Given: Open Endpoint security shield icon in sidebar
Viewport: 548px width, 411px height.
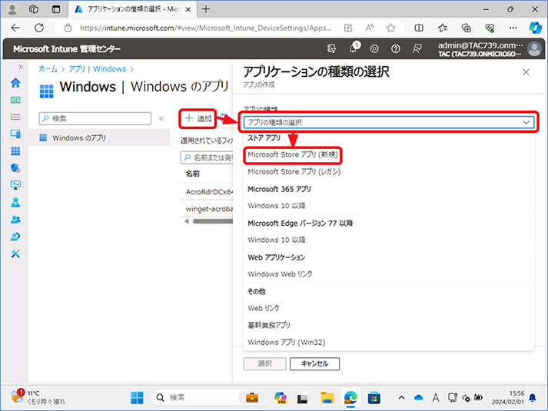Looking at the screenshot, I should 15,168.
